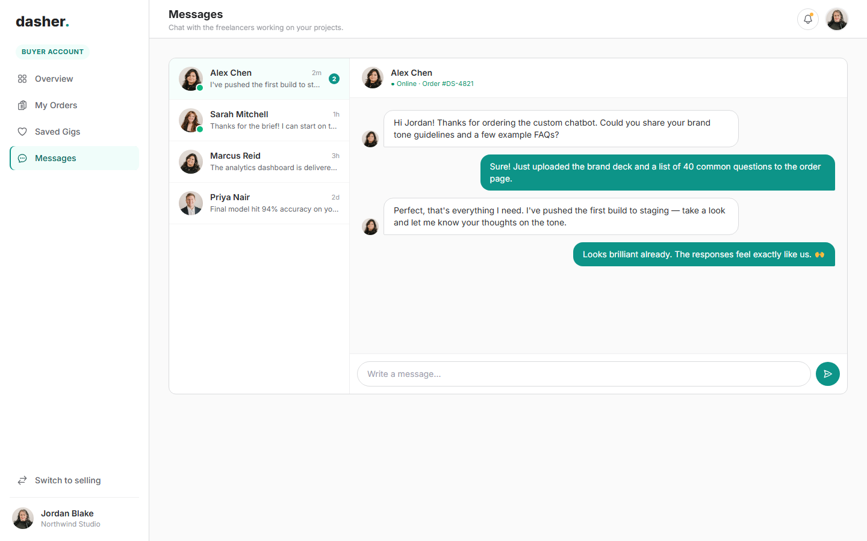The image size is (867, 541).
Task: Open Alex Chen conversation in list
Action: (259, 79)
